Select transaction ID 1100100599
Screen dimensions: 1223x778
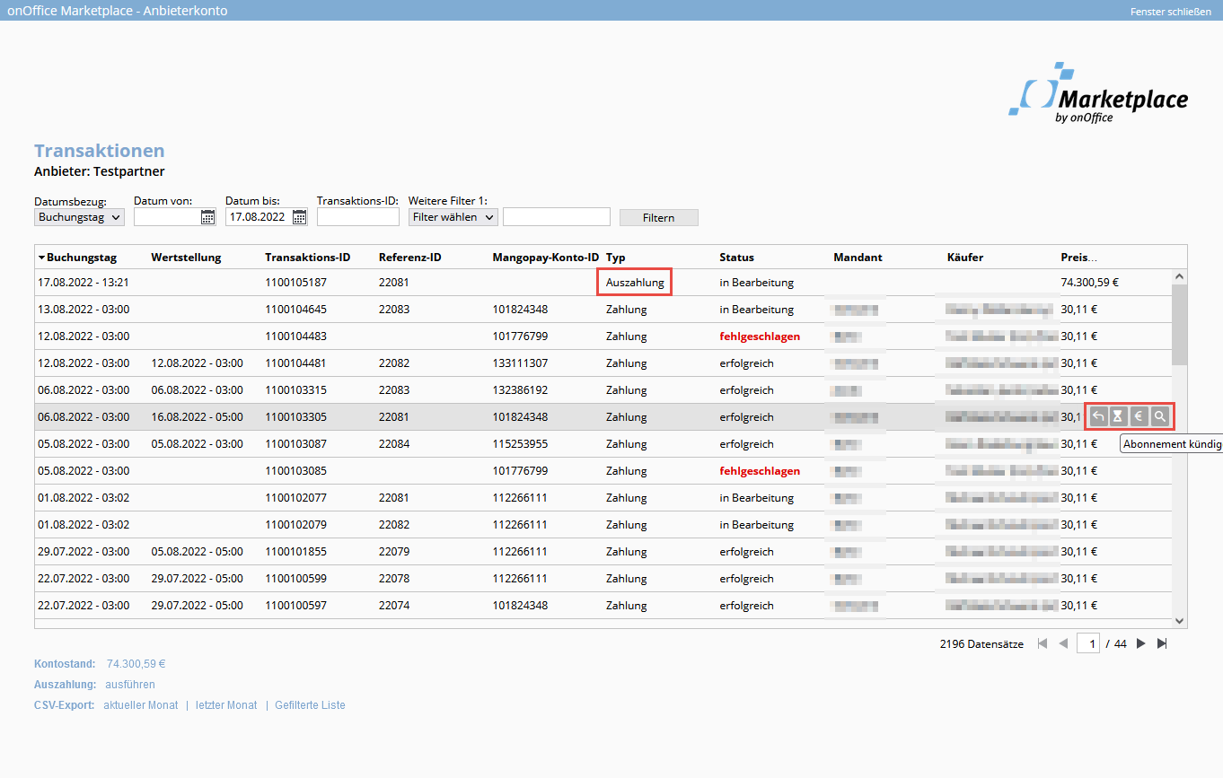pyautogui.click(x=295, y=579)
